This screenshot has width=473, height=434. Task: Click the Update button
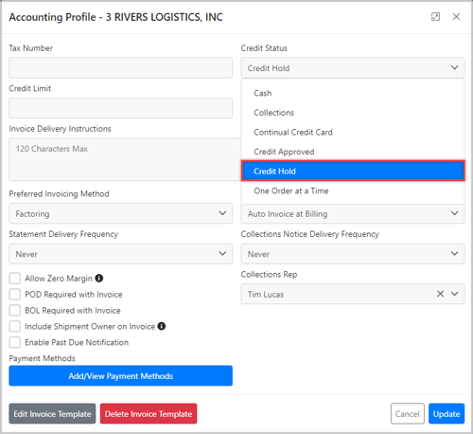(x=447, y=413)
